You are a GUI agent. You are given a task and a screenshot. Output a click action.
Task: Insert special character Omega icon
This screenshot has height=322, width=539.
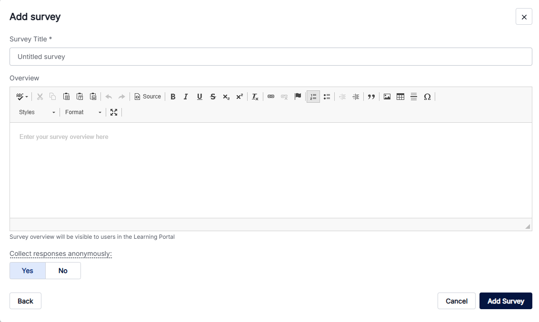(427, 97)
